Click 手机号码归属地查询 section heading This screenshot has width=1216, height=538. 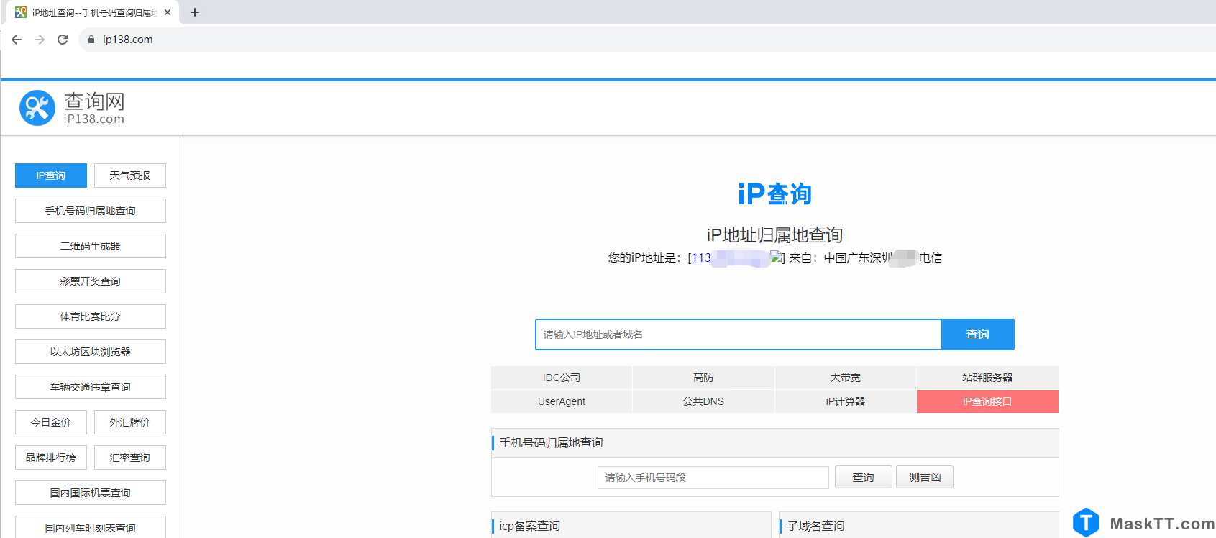[x=552, y=442]
